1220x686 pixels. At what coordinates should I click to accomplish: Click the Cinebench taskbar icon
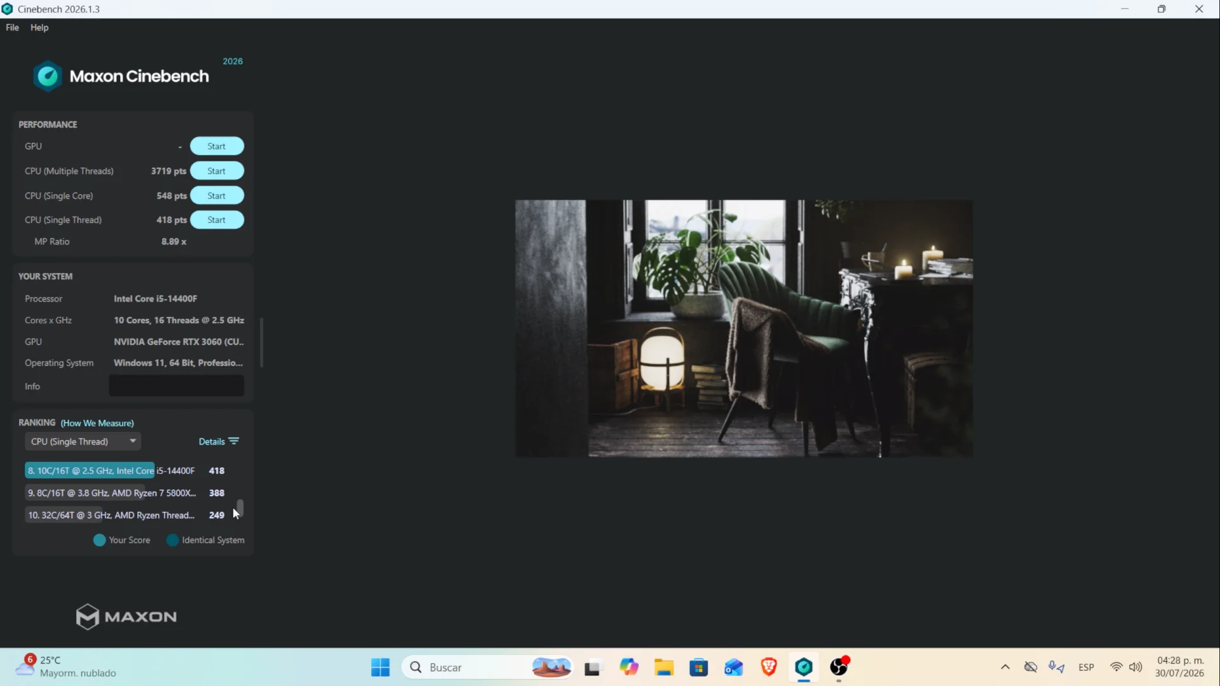pyautogui.click(x=804, y=667)
